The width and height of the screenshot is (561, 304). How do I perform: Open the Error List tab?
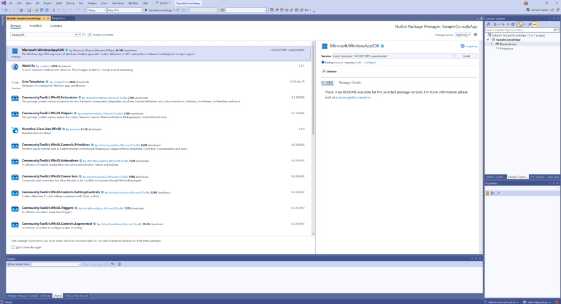point(45,296)
